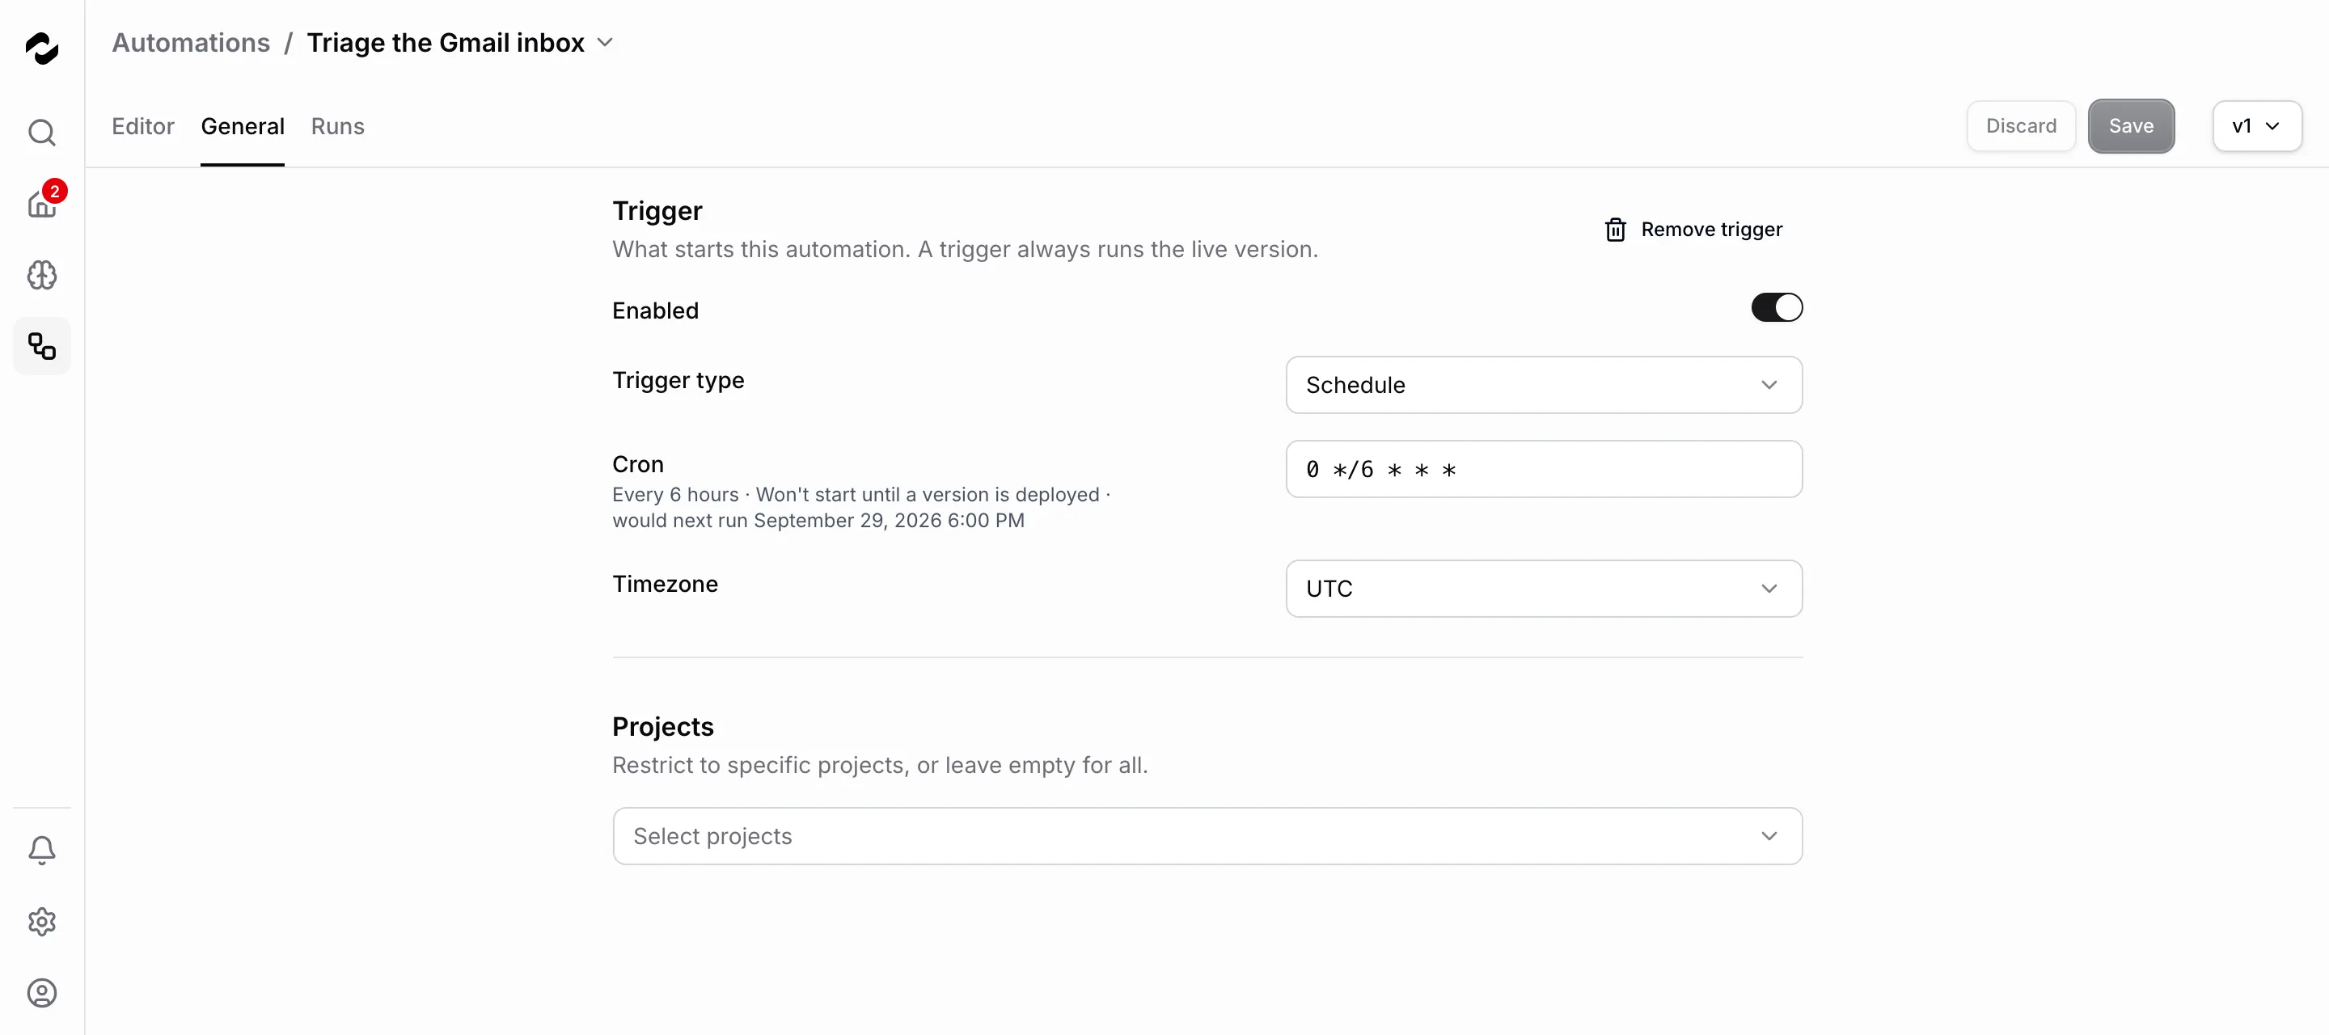Select the automations workflow icon
The width and height of the screenshot is (2329, 1035).
(x=41, y=345)
